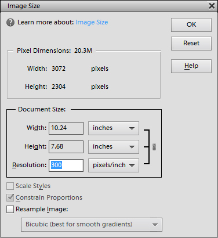Enable the Resample Image checkbox

coord(10,209)
